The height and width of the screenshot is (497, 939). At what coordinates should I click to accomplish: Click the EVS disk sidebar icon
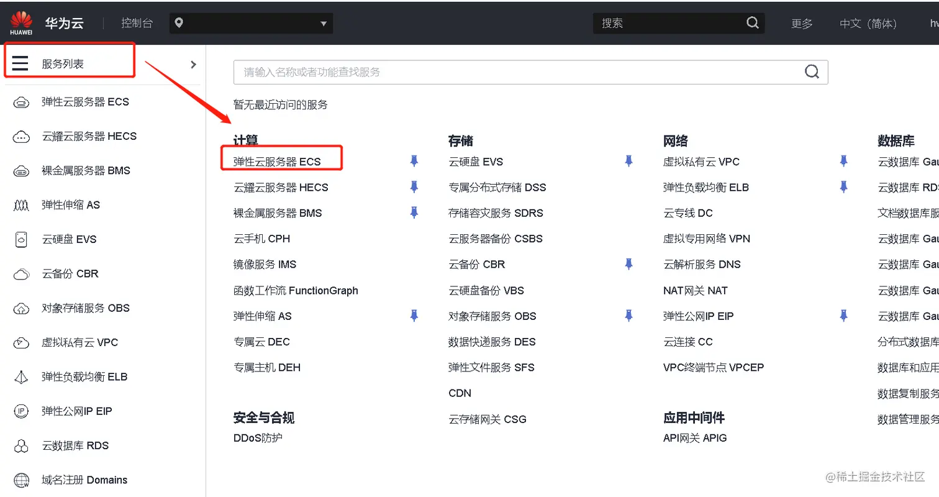[x=21, y=240]
